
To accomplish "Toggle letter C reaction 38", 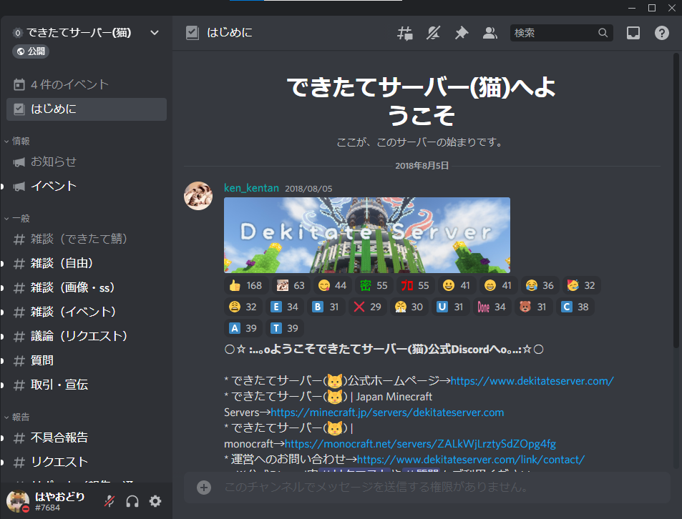I will 575,307.
